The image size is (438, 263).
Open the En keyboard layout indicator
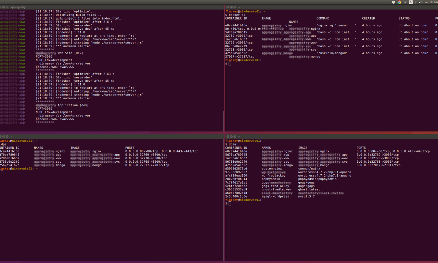pos(411,2)
